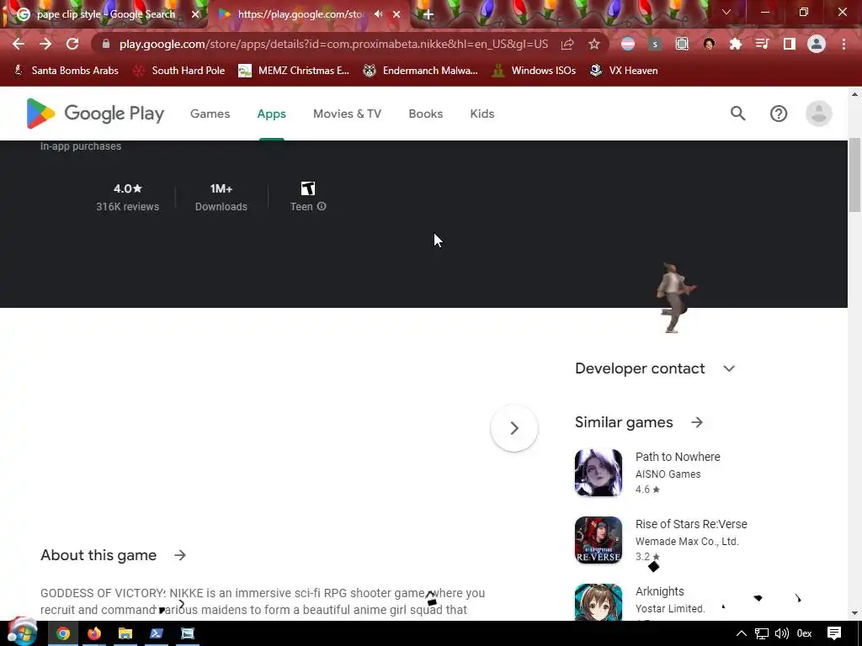
Task: Open the Kids tab
Action: tap(482, 114)
